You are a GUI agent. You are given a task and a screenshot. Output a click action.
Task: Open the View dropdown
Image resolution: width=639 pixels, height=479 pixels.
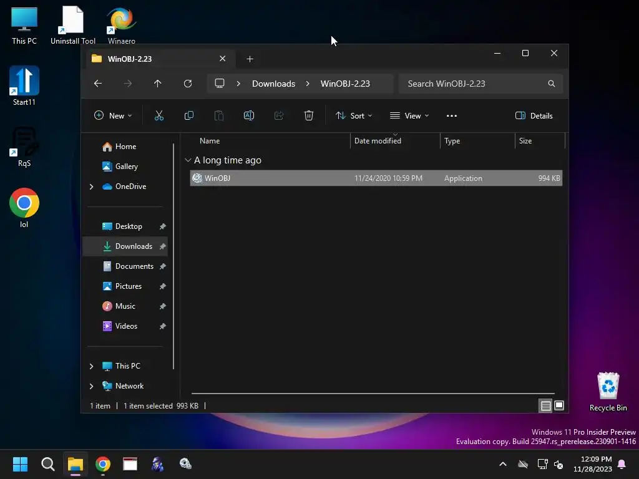(409, 115)
